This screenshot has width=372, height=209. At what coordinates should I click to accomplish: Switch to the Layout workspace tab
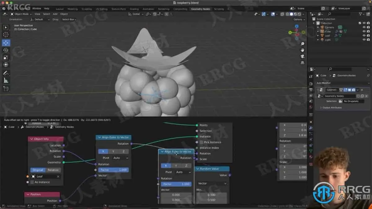(60, 9)
